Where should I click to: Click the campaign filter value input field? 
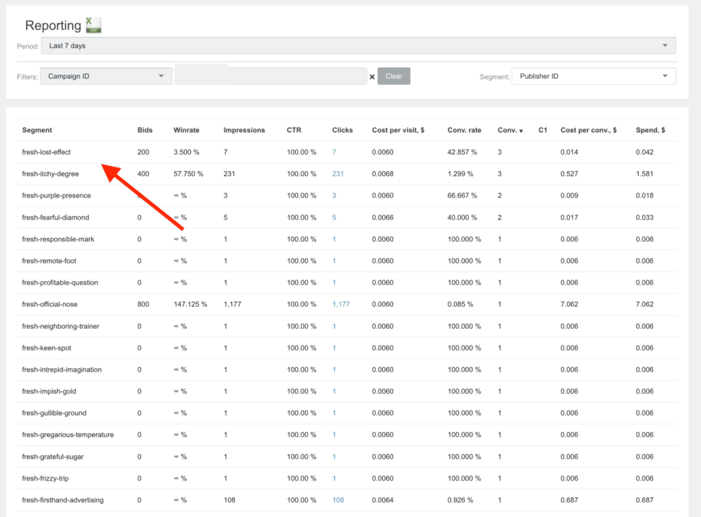(x=270, y=76)
